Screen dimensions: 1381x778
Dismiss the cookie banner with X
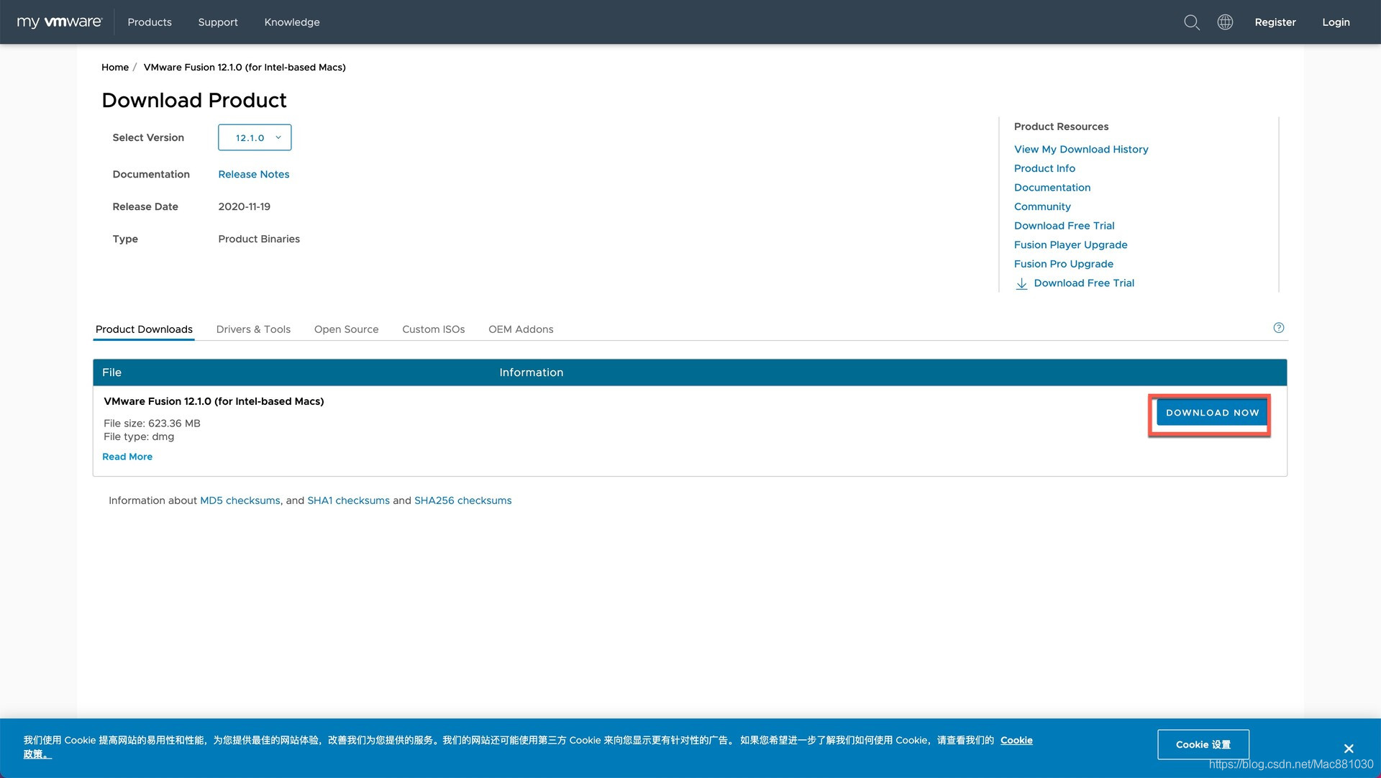point(1349,749)
